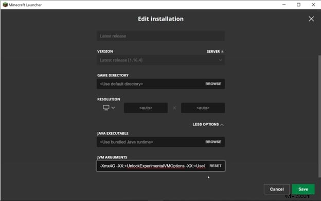Screen dimensions: 321x201
Task: Save the installation changes
Action: [x=303, y=189]
